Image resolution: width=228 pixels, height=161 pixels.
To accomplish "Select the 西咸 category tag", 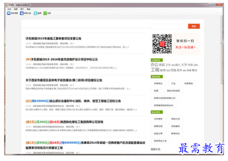I will (173, 70).
